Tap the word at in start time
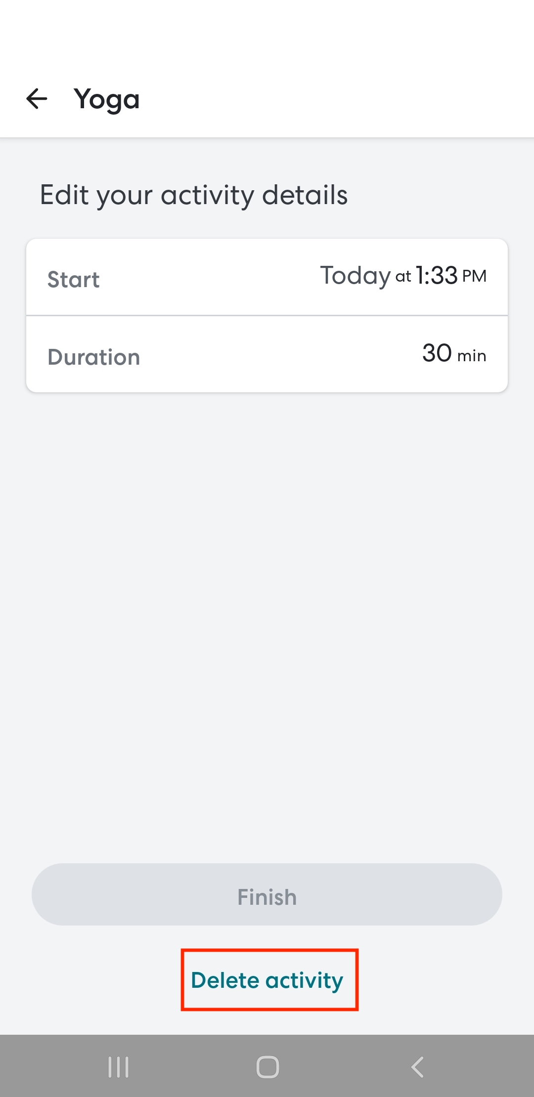 coord(403,277)
